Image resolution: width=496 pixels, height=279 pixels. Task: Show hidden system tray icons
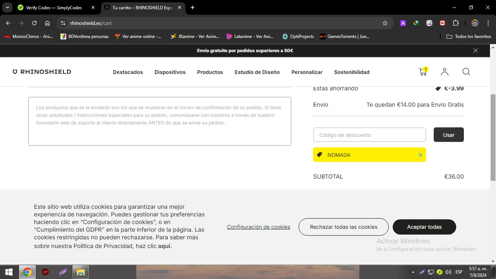point(413,272)
